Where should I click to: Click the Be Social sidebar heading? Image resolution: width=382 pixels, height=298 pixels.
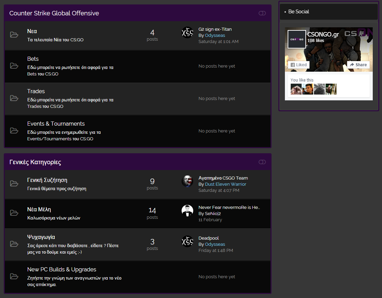click(x=299, y=12)
